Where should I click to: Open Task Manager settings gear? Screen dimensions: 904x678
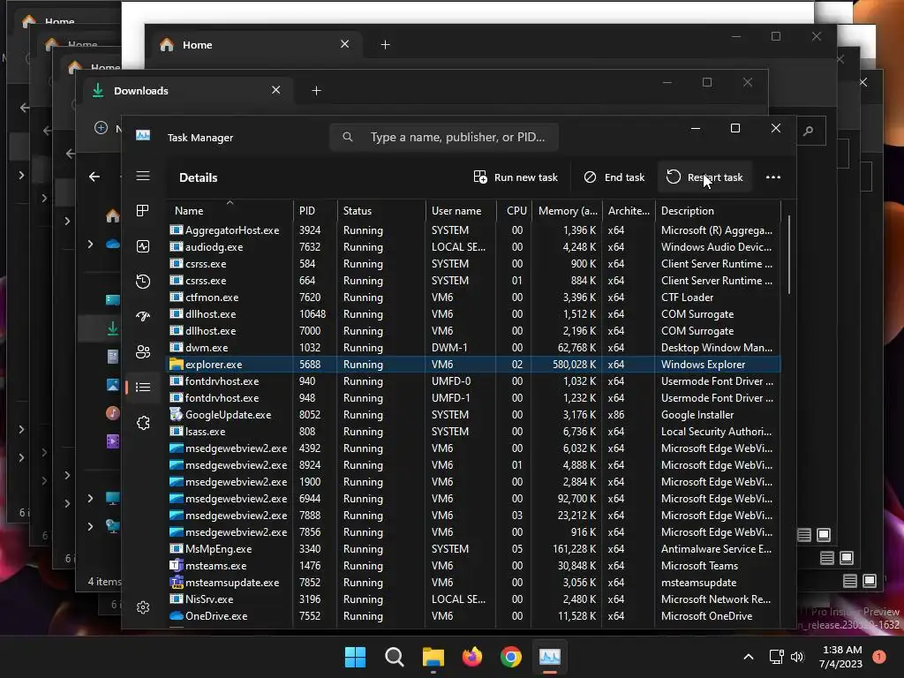point(143,607)
